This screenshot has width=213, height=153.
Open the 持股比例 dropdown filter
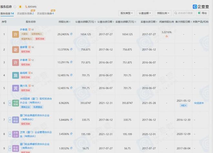coord(162,13)
